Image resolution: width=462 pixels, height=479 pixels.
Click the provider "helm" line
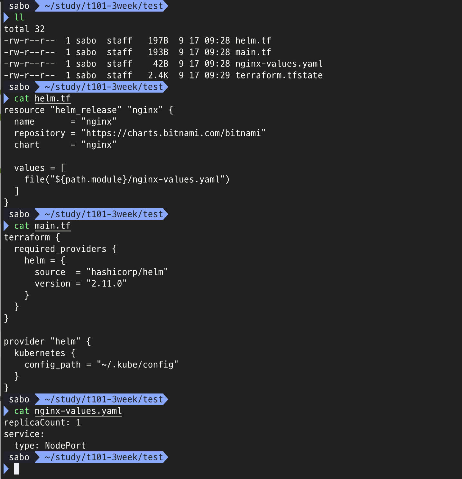(47, 341)
